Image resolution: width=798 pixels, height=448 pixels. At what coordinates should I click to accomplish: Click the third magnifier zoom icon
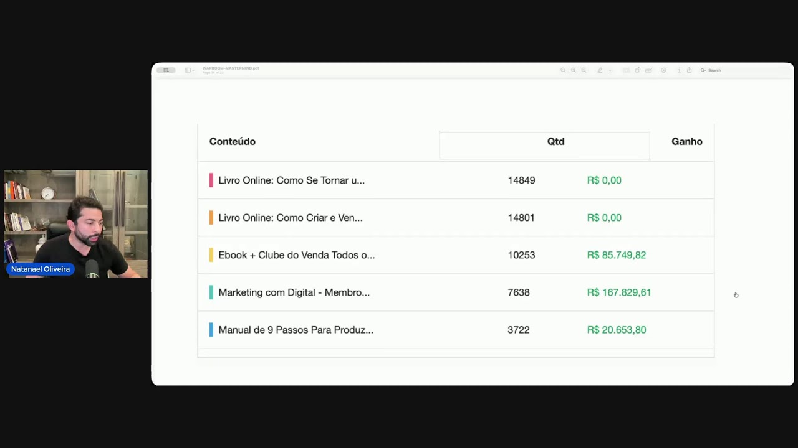pyautogui.click(x=584, y=70)
